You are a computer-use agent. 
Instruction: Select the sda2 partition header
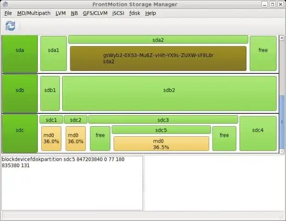tap(158, 40)
